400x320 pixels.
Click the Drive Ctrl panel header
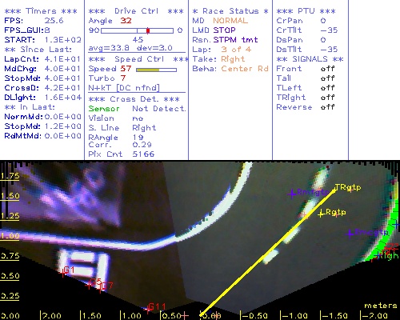point(136,11)
